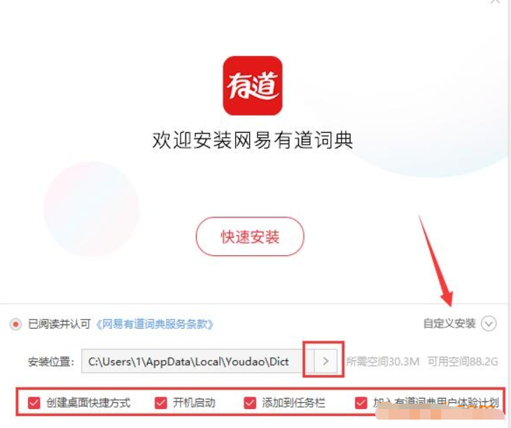This screenshot has width=511, height=428.
Task: Tick the red box for 创建桌面快捷方式
Action: [x=34, y=403]
